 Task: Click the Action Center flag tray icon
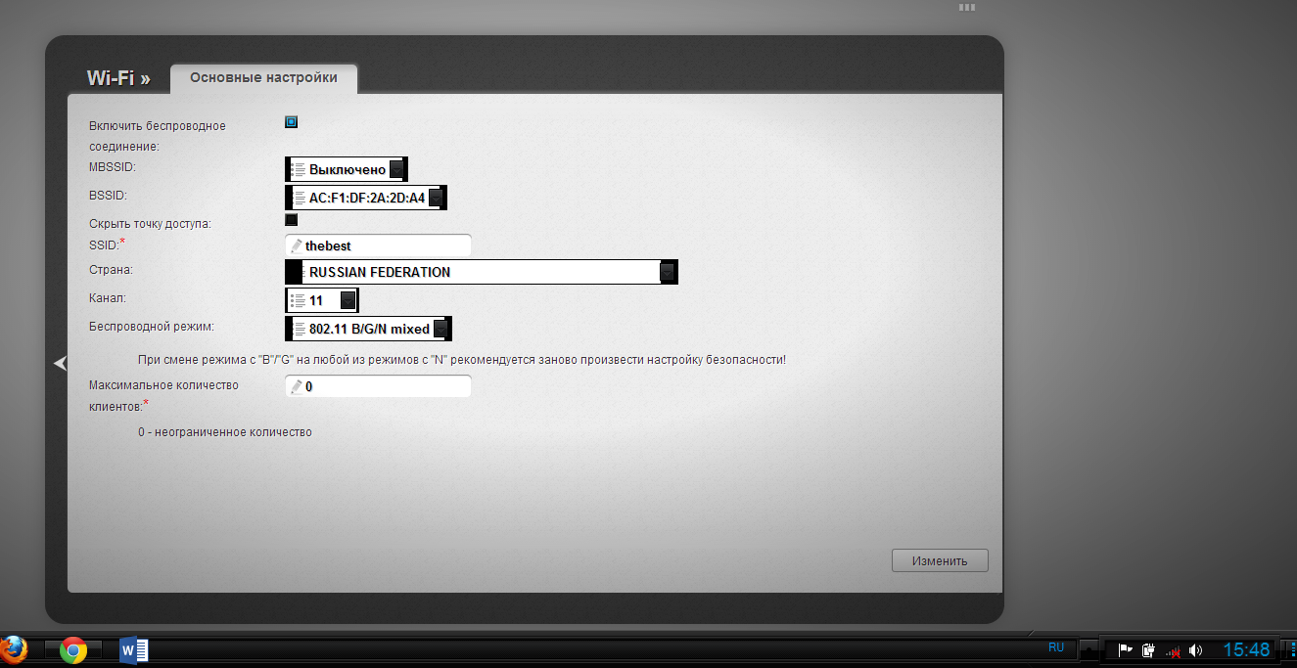[1126, 649]
